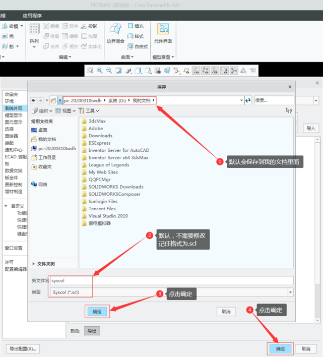Click the new file name field
Viewport: 323px width, 357px height.
171,280
